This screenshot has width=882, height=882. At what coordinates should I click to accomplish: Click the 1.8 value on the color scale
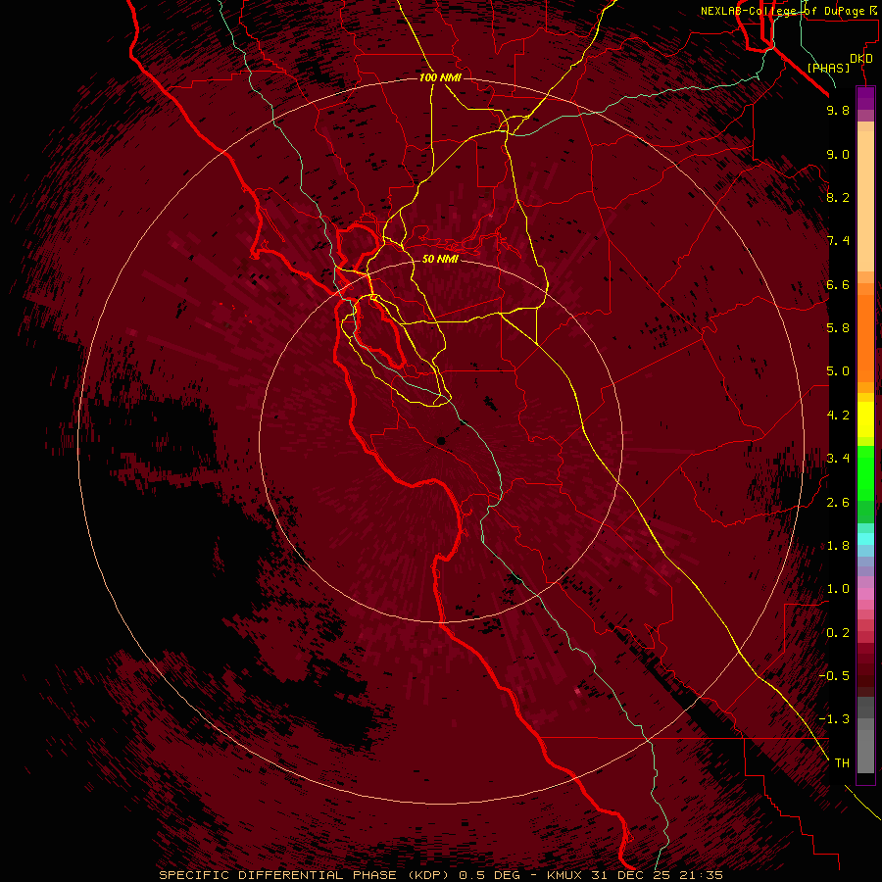point(838,546)
